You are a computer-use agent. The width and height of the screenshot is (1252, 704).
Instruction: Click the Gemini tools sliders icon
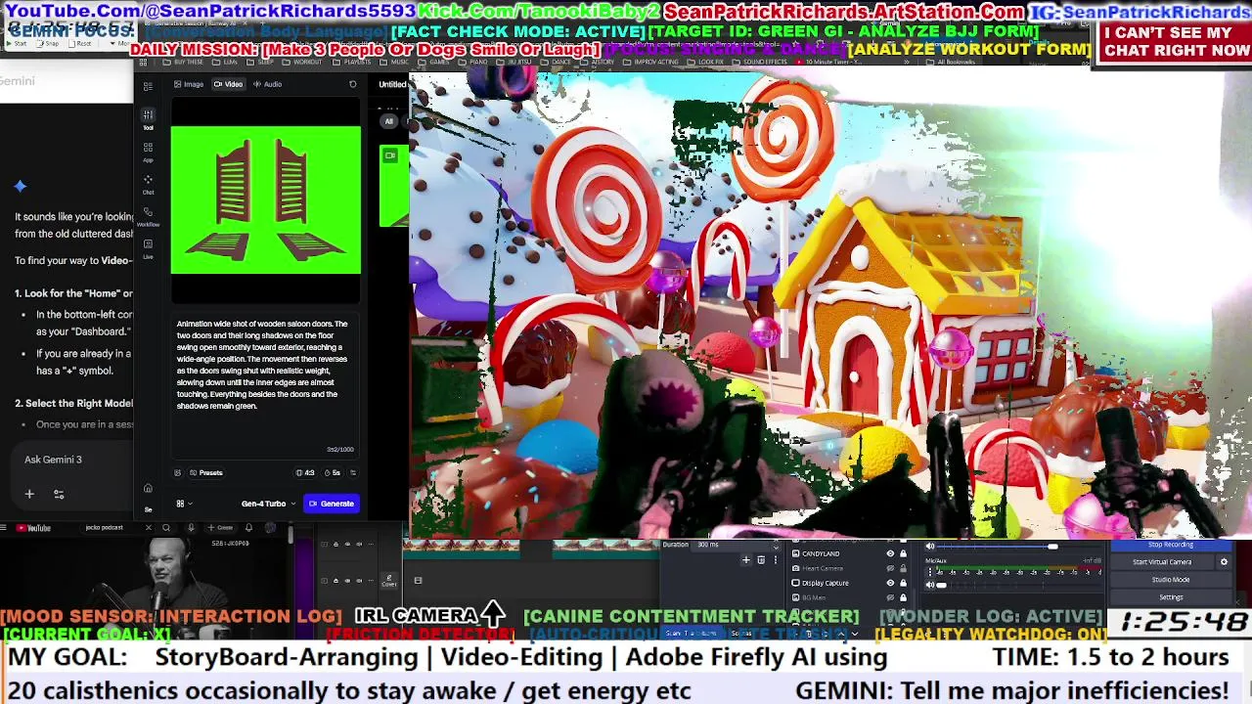[59, 494]
